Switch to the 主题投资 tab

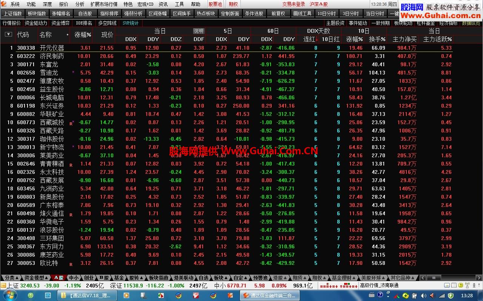[335, 23]
